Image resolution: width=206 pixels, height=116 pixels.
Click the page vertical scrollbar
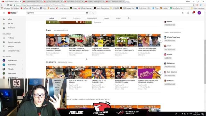[x=205, y=62]
